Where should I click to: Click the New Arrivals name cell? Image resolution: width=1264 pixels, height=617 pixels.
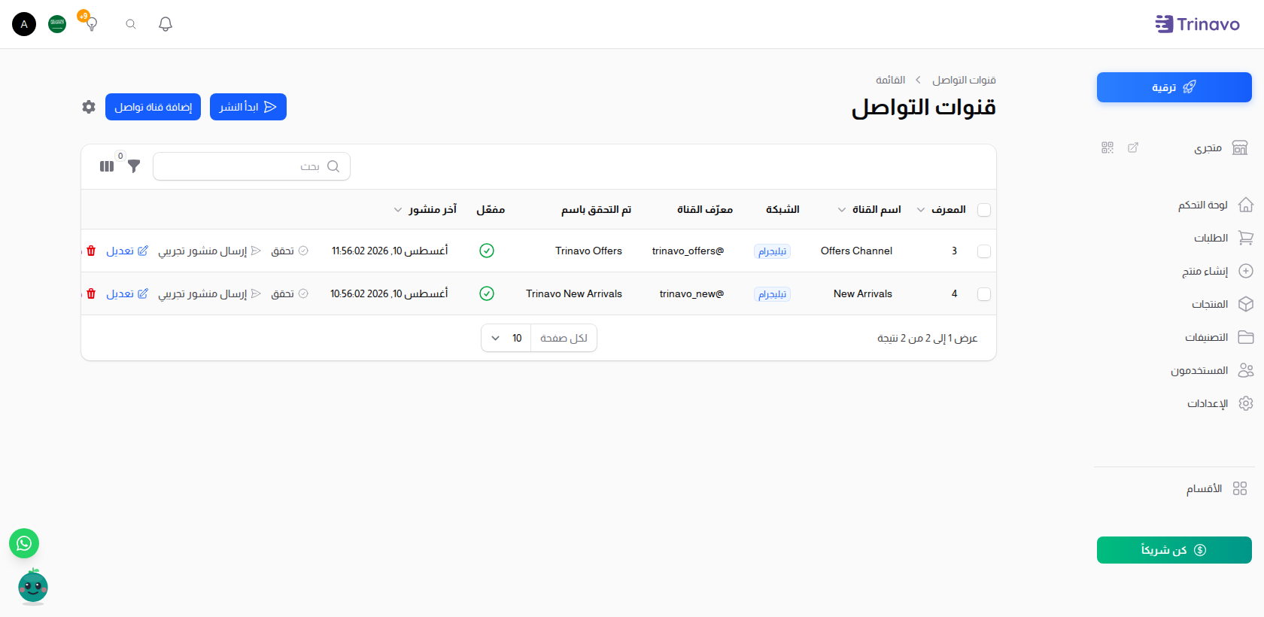[863, 293]
